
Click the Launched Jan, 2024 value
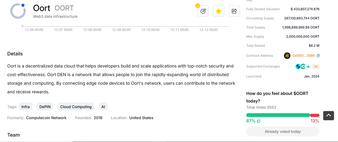(x=312, y=76)
